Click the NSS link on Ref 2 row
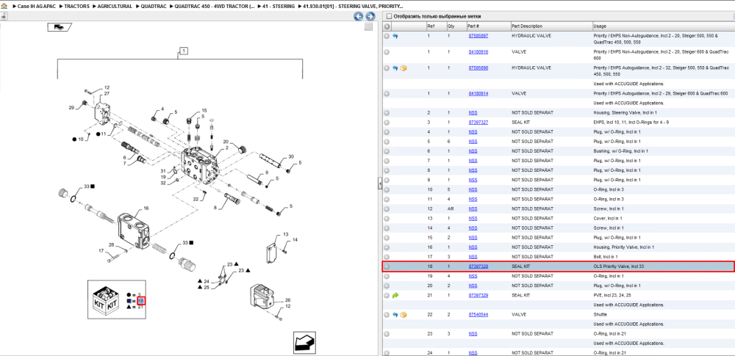 coord(473,113)
